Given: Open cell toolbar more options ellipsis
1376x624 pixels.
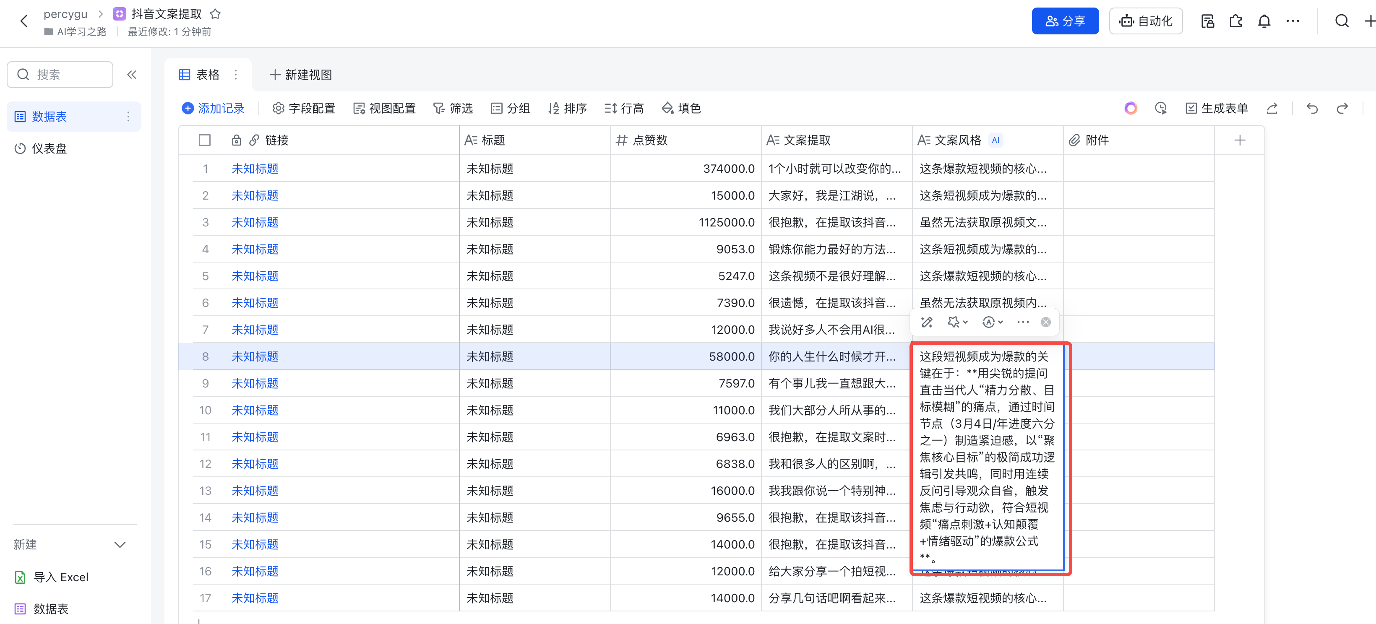Looking at the screenshot, I should [1022, 322].
